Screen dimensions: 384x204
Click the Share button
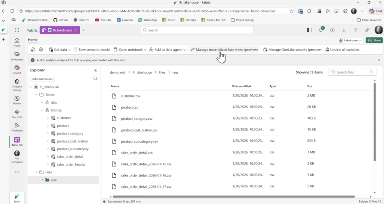(x=374, y=40)
